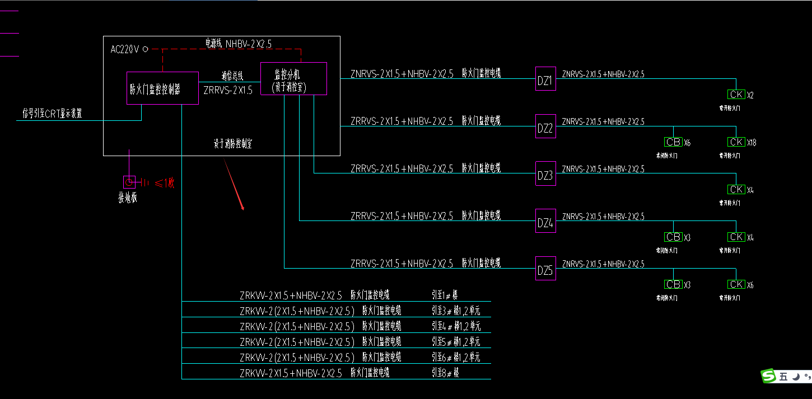Click the cable label feeding DZ5

pyautogui.click(x=402, y=264)
